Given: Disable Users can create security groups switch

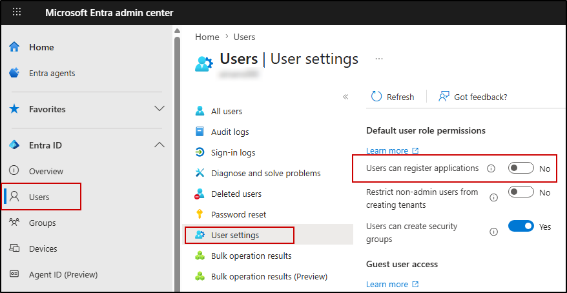Looking at the screenshot, I should click(x=521, y=226).
